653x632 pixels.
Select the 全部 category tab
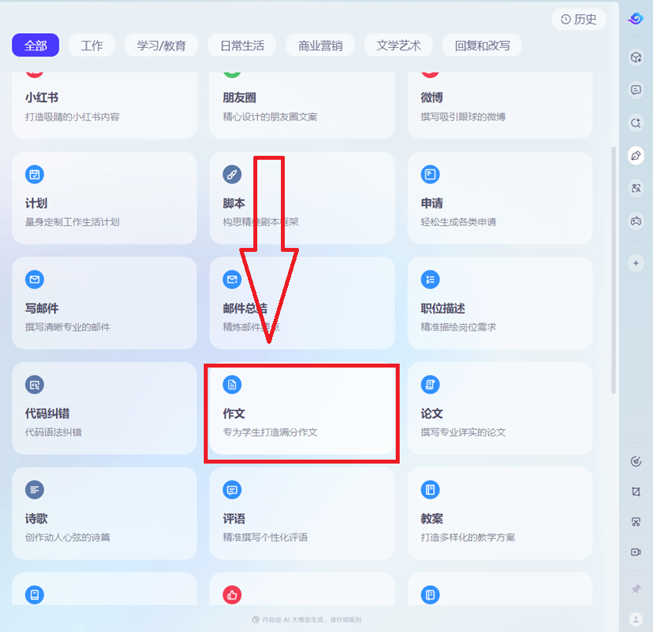pyautogui.click(x=35, y=46)
